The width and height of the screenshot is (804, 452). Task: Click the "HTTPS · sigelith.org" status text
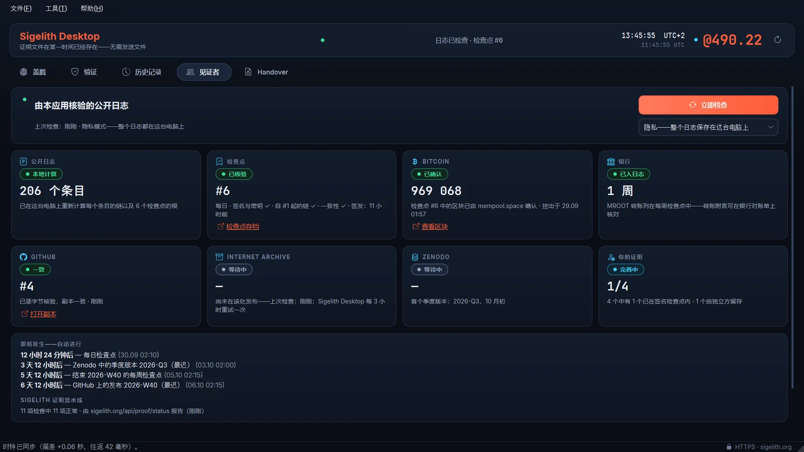(x=763, y=447)
